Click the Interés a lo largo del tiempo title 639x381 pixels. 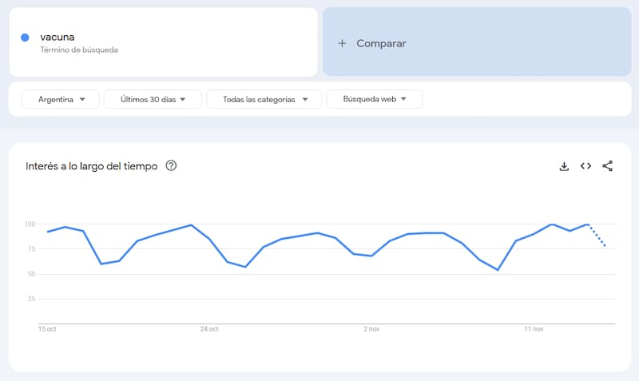coord(91,166)
